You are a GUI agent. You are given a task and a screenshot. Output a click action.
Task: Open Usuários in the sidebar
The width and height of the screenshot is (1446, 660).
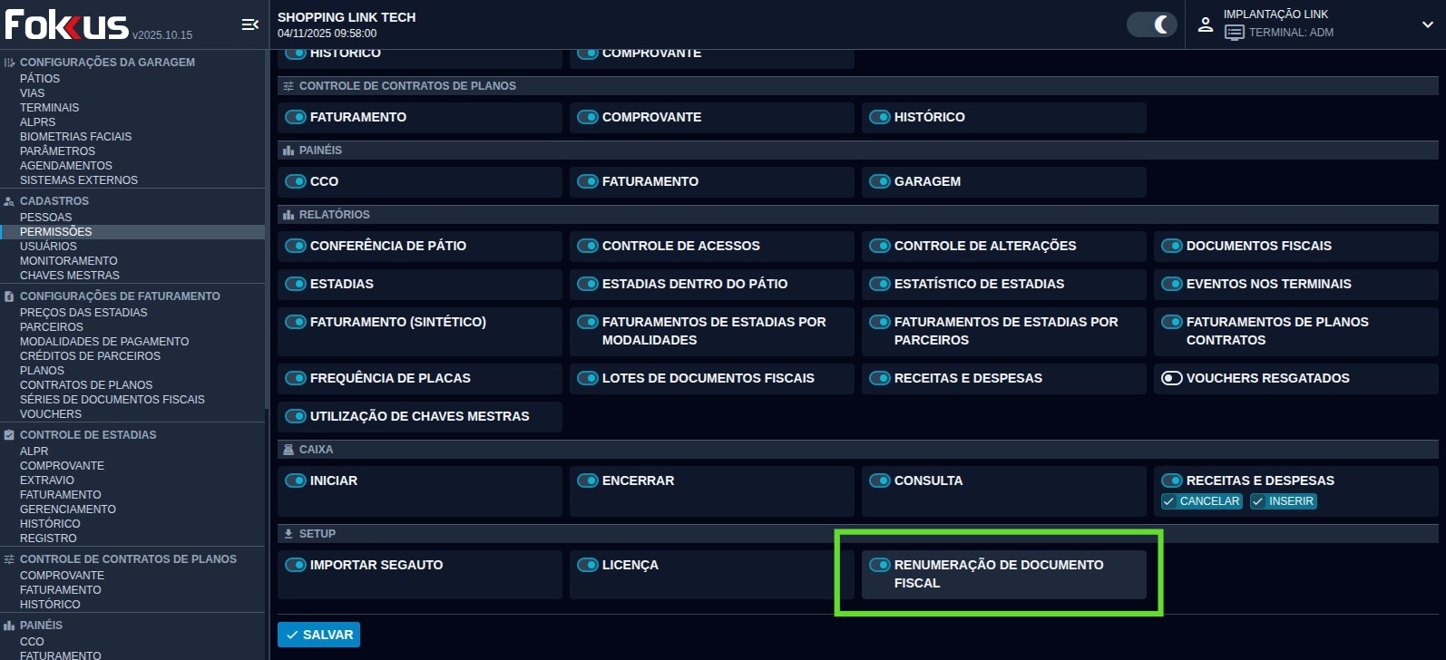(48, 247)
